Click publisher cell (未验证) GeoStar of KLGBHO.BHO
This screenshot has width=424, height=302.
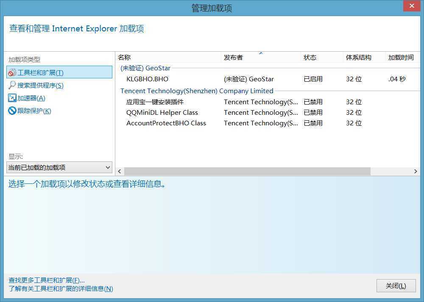point(249,79)
